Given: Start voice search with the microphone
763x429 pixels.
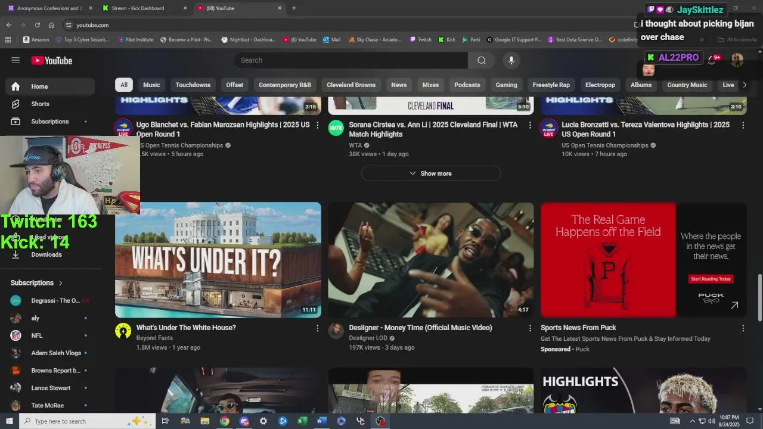Looking at the screenshot, I should pyautogui.click(x=511, y=60).
